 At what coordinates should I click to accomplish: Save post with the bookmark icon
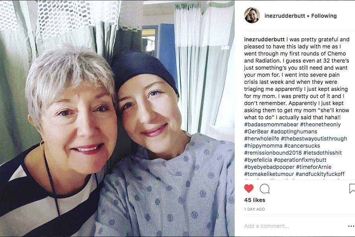[352, 189]
